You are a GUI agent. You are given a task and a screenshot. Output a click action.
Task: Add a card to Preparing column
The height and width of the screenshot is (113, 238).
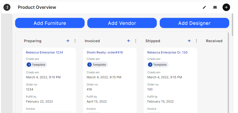68,41
